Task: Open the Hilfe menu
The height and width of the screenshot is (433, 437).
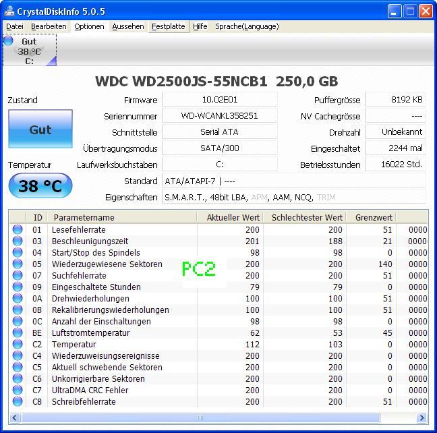Action: (200, 26)
